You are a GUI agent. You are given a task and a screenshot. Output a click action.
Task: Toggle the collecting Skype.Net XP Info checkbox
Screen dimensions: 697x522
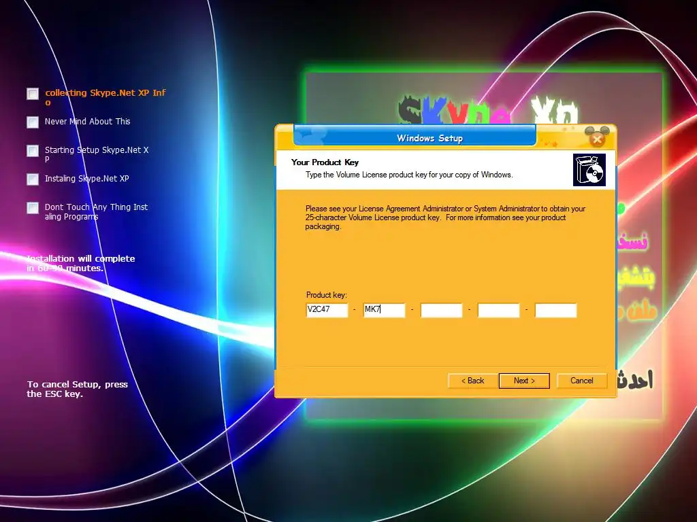pyautogui.click(x=33, y=94)
